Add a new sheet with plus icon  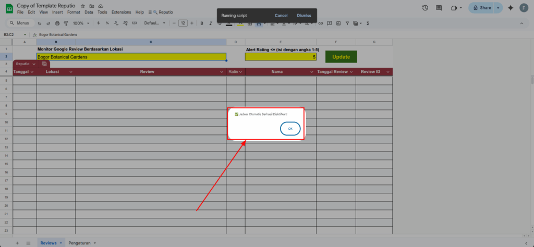(x=17, y=243)
